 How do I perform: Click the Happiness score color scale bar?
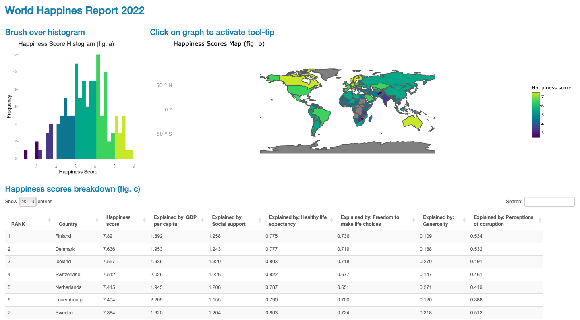pos(536,115)
